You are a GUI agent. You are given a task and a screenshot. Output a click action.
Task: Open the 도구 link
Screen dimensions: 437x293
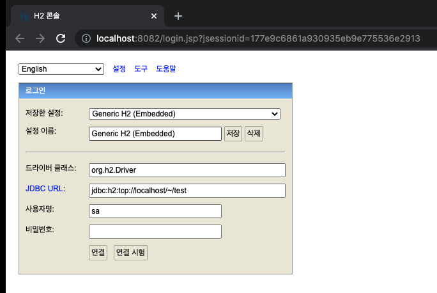[x=141, y=68]
